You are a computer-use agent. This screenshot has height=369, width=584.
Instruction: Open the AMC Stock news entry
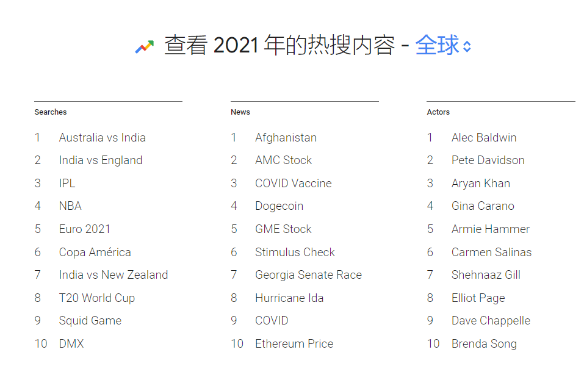283,160
